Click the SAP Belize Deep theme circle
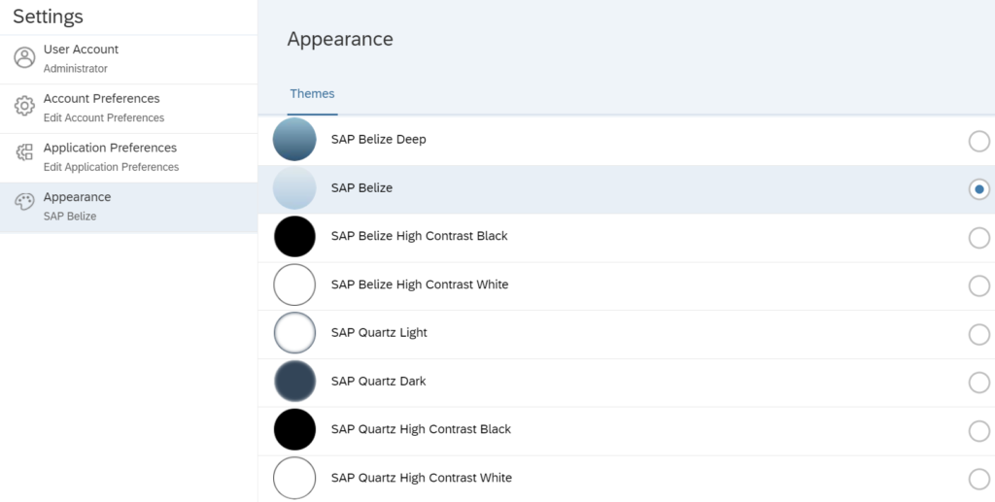This screenshot has height=502, width=995. 294,140
